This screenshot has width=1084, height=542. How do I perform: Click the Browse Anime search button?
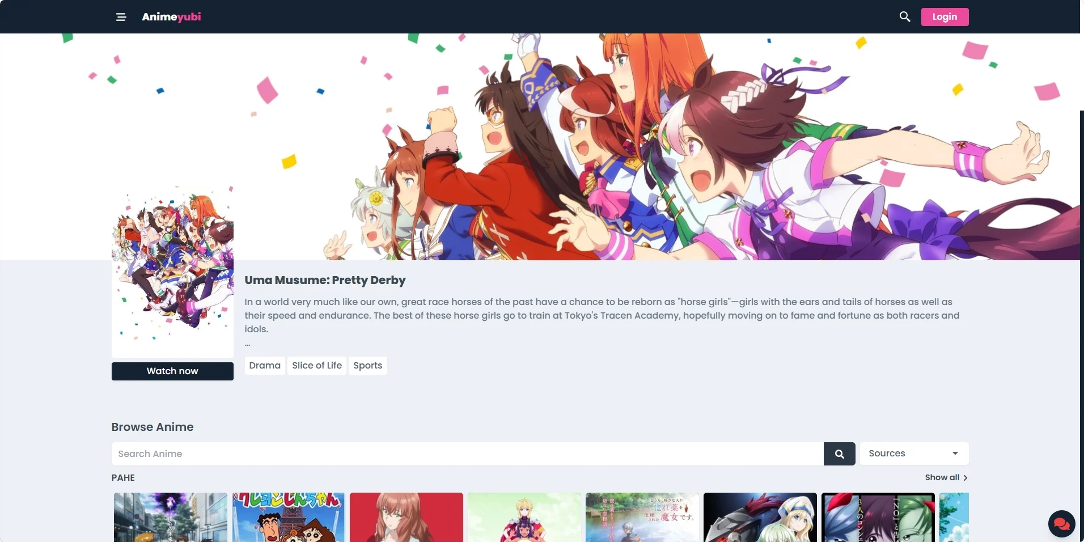(839, 454)
